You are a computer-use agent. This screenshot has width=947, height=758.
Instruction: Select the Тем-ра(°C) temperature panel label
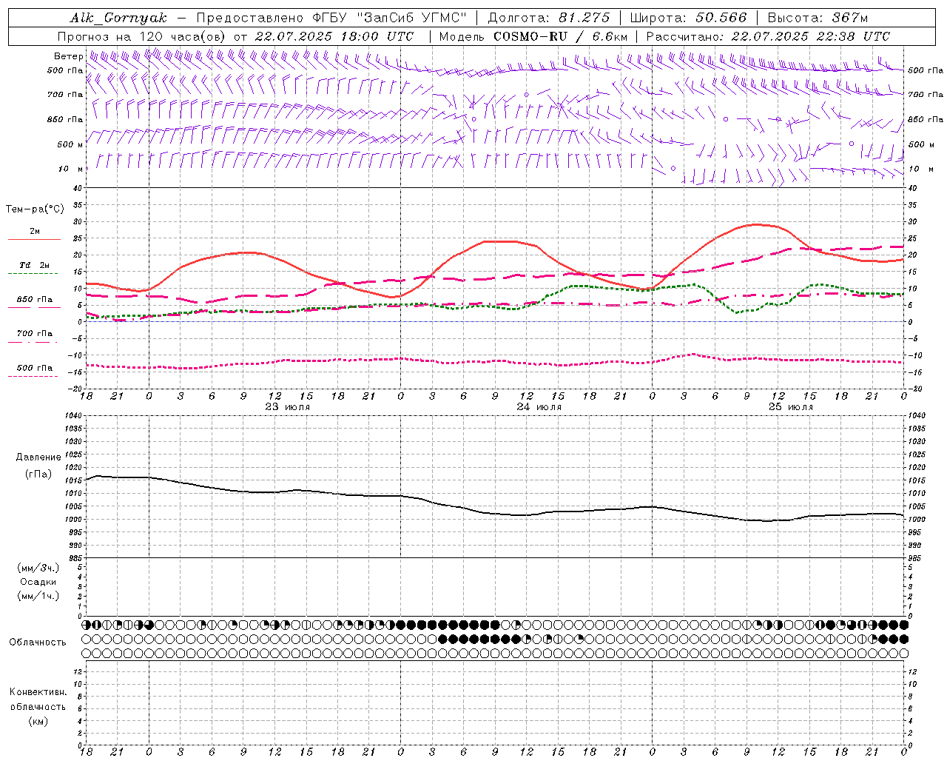coord(35,209)
